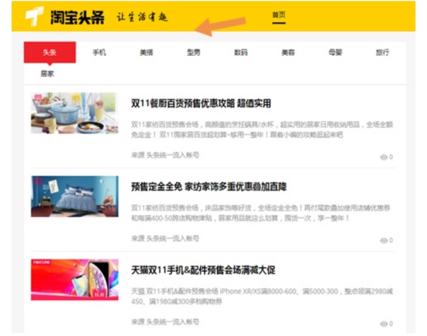The height and width of the screenshot is (336, 427).
Task: Click the summary text starting 双11家纺百货预售会场，高颜值
Action: (262, 129)
